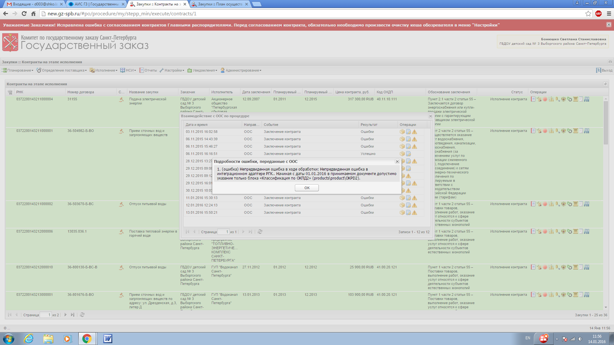
Task: Click package icon for 13.01.2016 15:50:21 entry
Action: pos(402,213)
